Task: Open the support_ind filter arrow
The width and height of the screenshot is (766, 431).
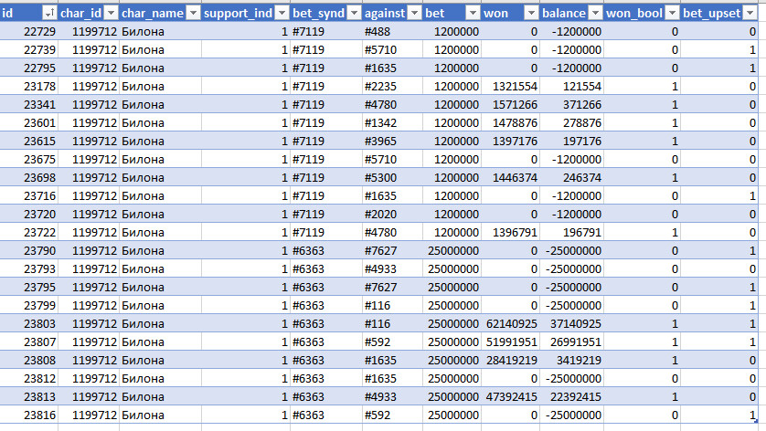Action: pyautogui.click(x=282, y=13)
